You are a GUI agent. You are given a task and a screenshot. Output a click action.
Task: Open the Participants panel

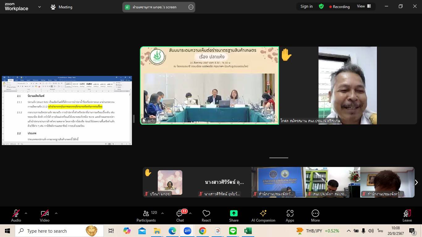click(146, 216)
